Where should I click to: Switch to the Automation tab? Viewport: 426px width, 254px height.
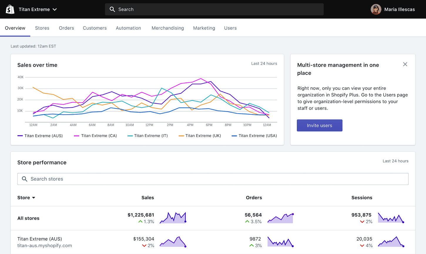tap(128, 28)
